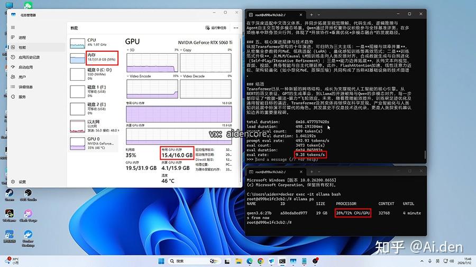
Task: Click the 19.5/31.9 GB GPU memory value
Action: pos(141,168)
